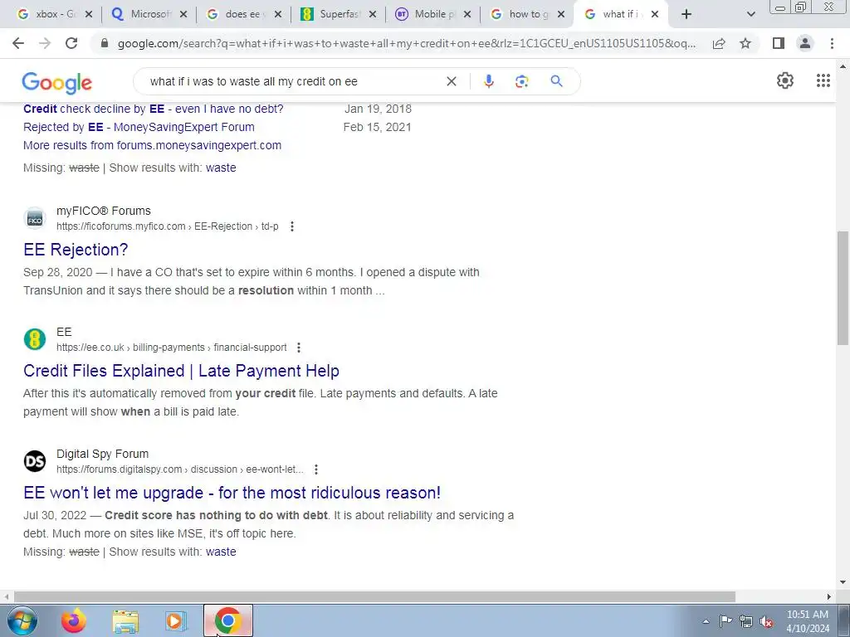
Task: Click 'waste' link under MoneySavingExpert result
Action: [221, 168]
